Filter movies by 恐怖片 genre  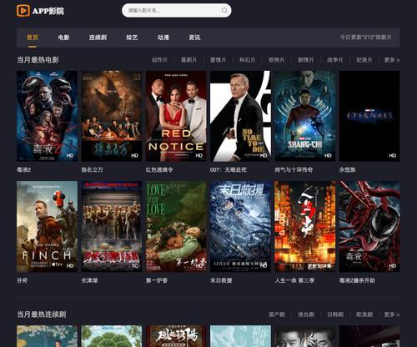point(276,60)
